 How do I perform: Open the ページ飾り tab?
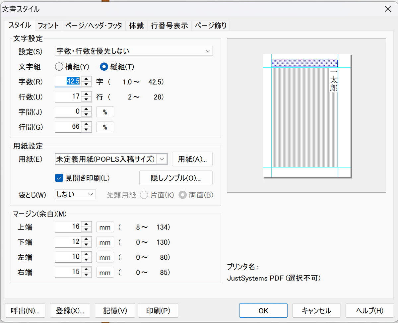211,26
